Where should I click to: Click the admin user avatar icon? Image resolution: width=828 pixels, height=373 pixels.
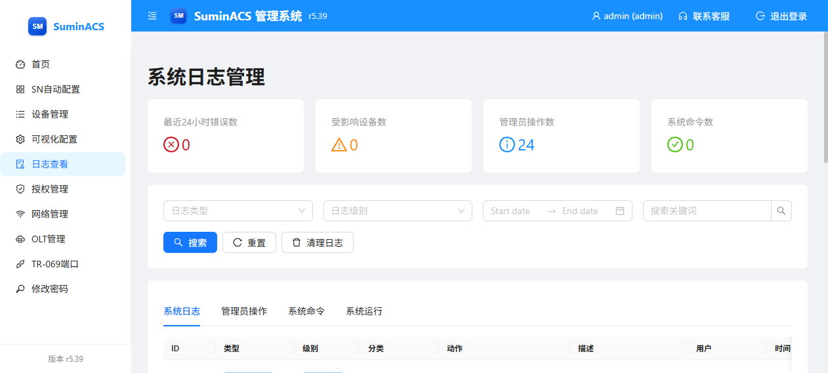596,16
